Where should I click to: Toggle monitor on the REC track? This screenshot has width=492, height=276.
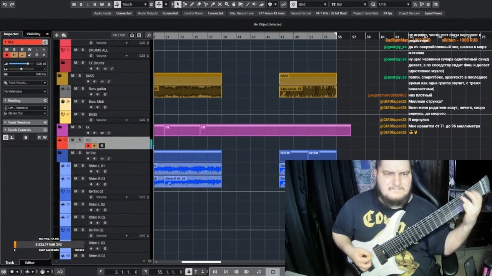pyautogui.click(x=95, y=146)
